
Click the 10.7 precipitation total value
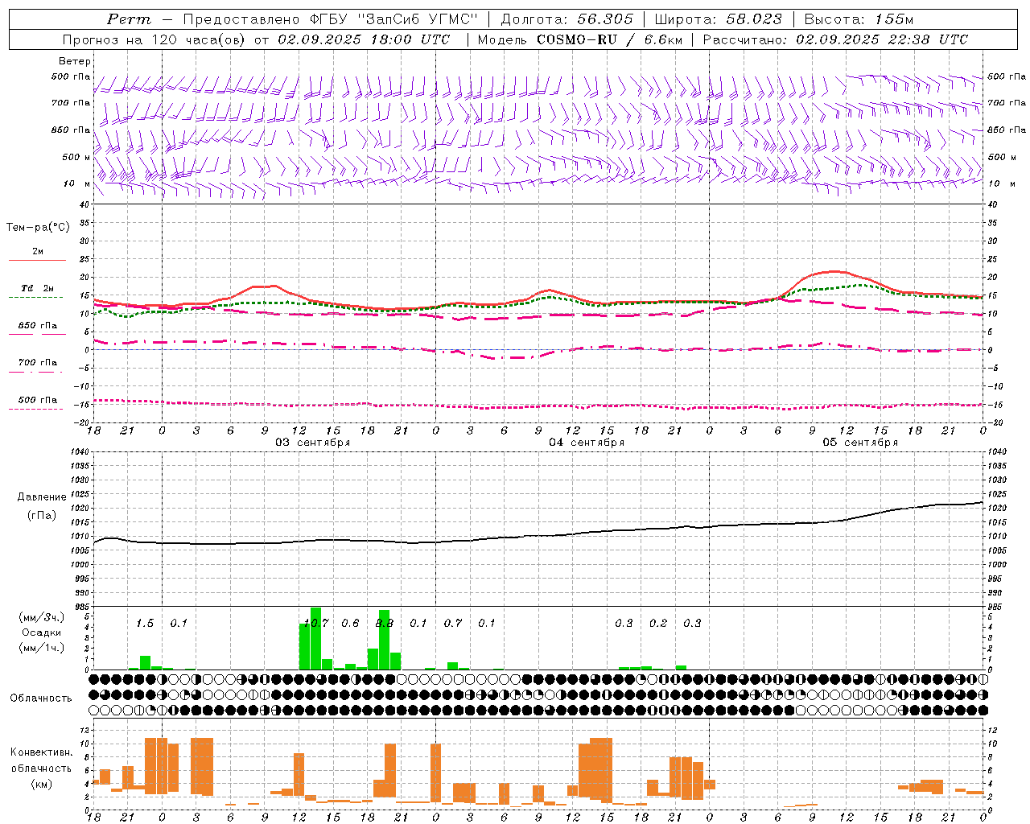click(316, 623)
